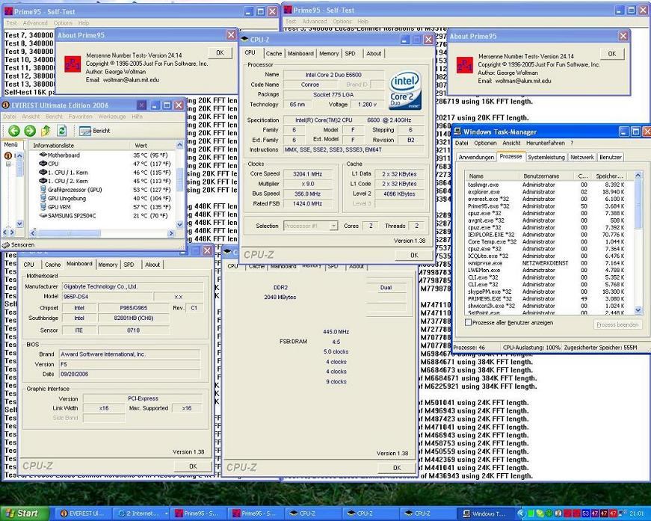Switch to Cache tab in CPU-Z Intel-logo window

pos(274,54)
